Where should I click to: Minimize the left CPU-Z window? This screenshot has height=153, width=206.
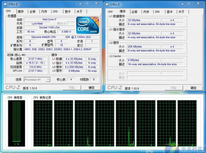pos(80,4)
